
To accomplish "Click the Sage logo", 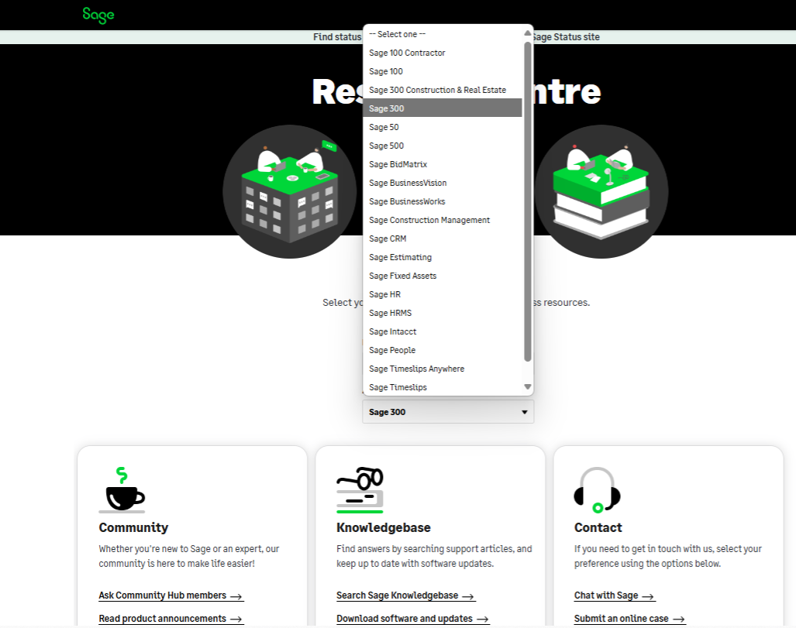I will click(x=98, y=15).
